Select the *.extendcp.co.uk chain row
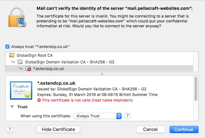 pos(100,69)
